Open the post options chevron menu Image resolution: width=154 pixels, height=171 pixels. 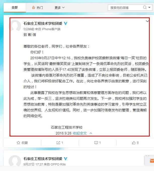click(147, 21)
